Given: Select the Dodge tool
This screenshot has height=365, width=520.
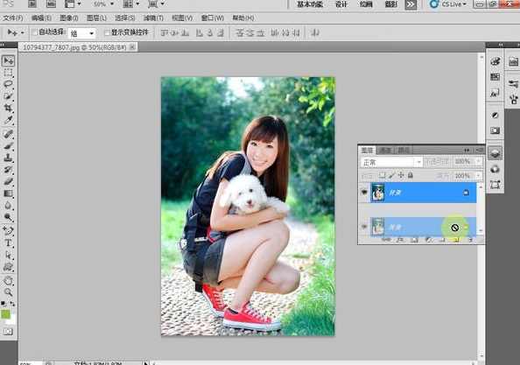Looking at the screenshot, I should coord(8,217).
